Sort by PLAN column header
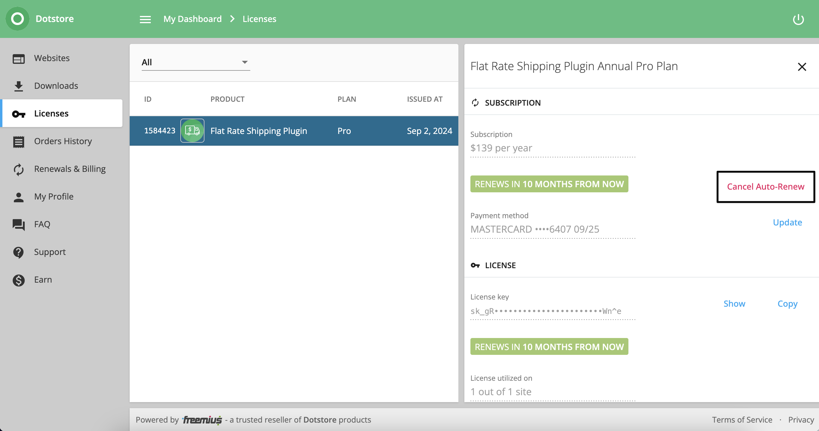This screenshot has width=819, height=431. click(346, 99)
